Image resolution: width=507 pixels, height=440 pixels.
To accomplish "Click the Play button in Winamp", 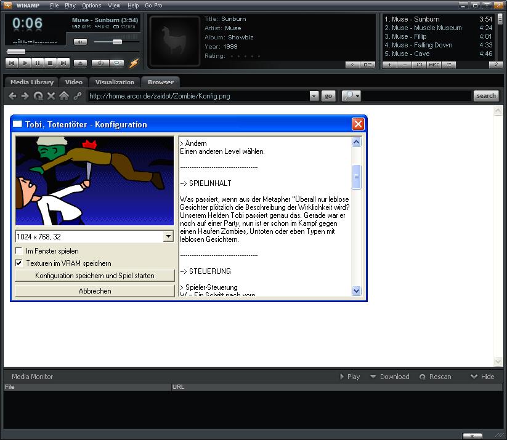I will point(25,63).
